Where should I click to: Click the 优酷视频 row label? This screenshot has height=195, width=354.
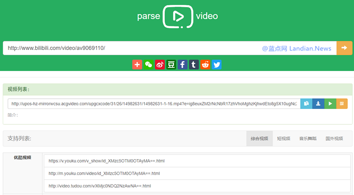(x=23, y=157)
